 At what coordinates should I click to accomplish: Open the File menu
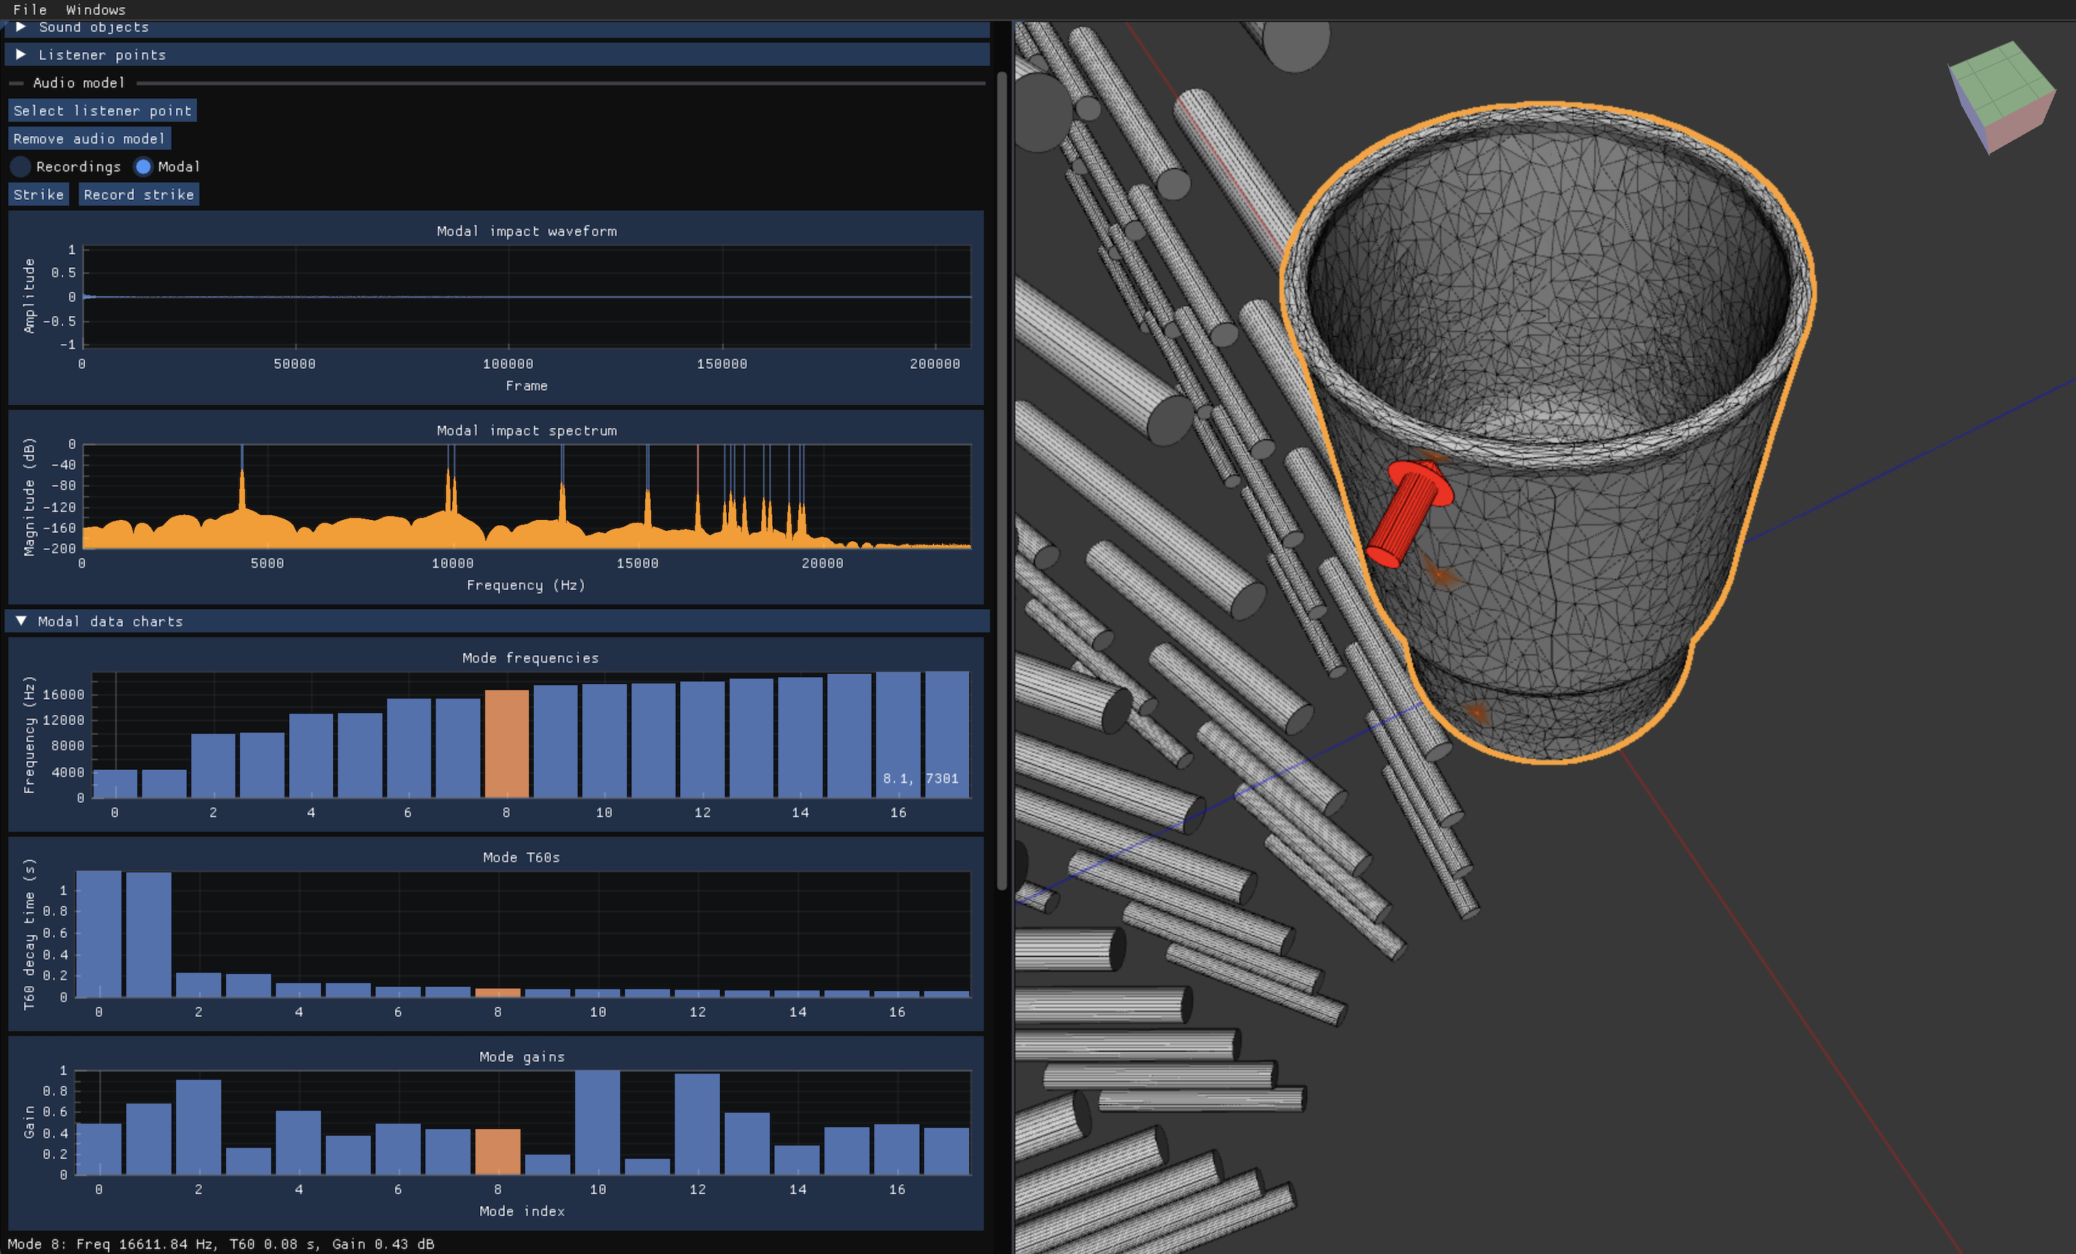coord(30,9)
